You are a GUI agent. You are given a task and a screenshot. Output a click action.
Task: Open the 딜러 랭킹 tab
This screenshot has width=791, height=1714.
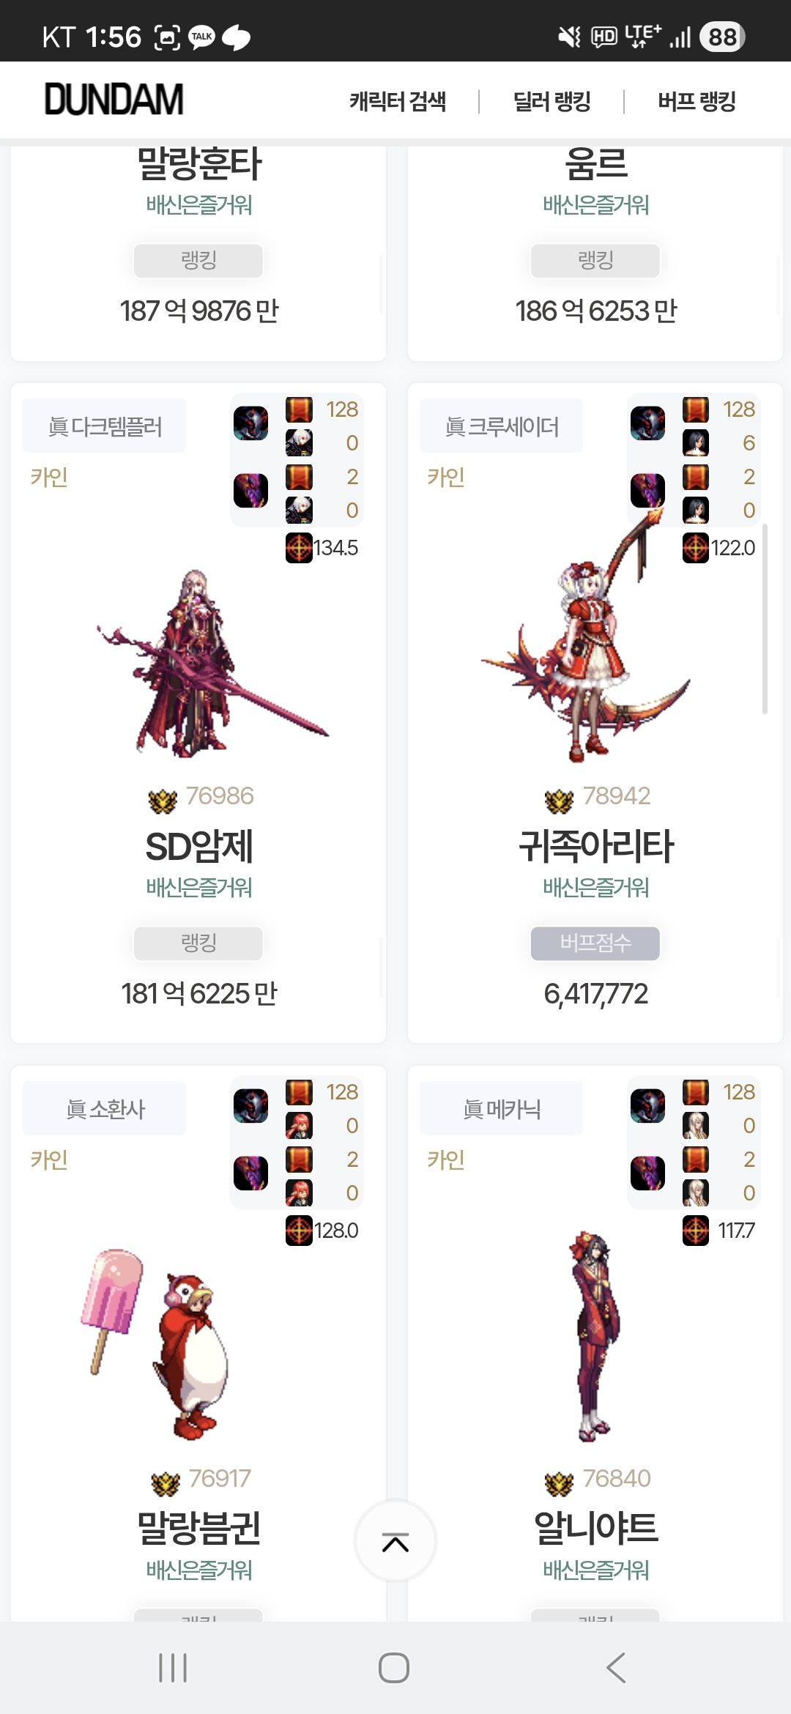pyautogui.click(x=552, y=101)
